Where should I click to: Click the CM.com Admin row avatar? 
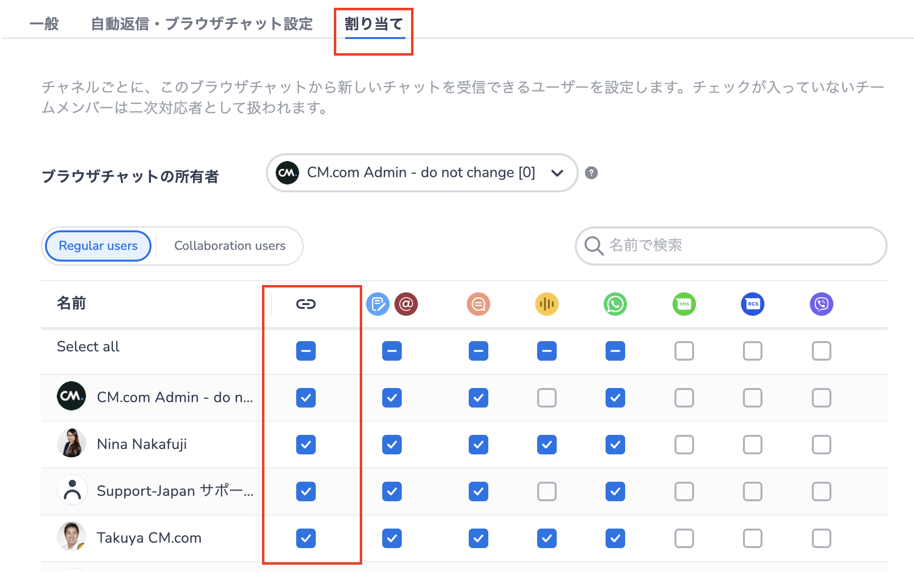click(71, 396)
